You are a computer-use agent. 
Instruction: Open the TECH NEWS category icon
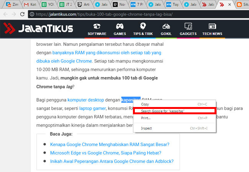pos(212,29)
